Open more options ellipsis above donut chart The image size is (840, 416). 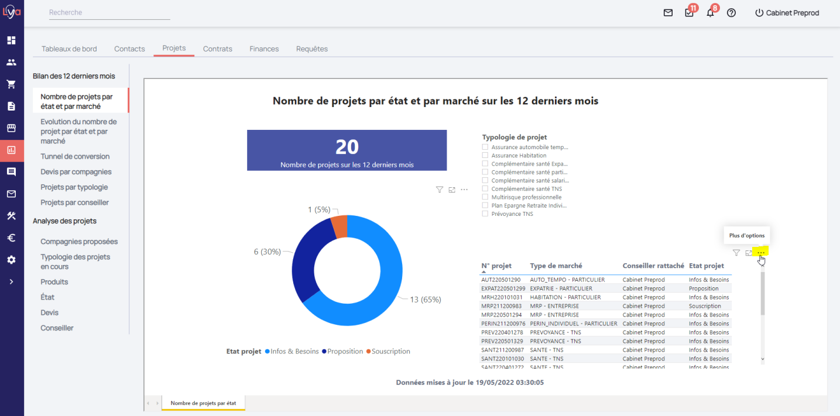click(x=464, y=190)
